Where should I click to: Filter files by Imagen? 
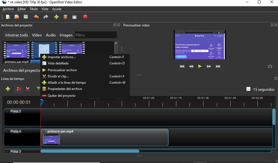coord(66,35)
